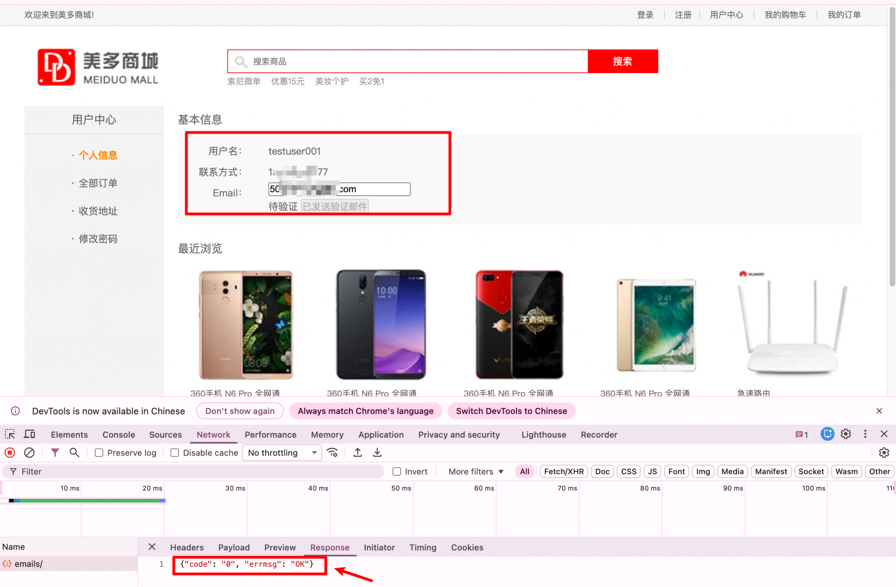This screenshot has height=587, width=896.
Task: Open the 我的购物车 link
Action: pos(785,15)
